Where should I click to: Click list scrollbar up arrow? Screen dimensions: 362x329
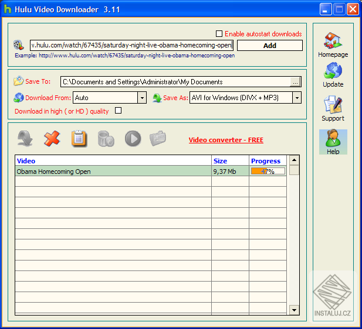294,160
